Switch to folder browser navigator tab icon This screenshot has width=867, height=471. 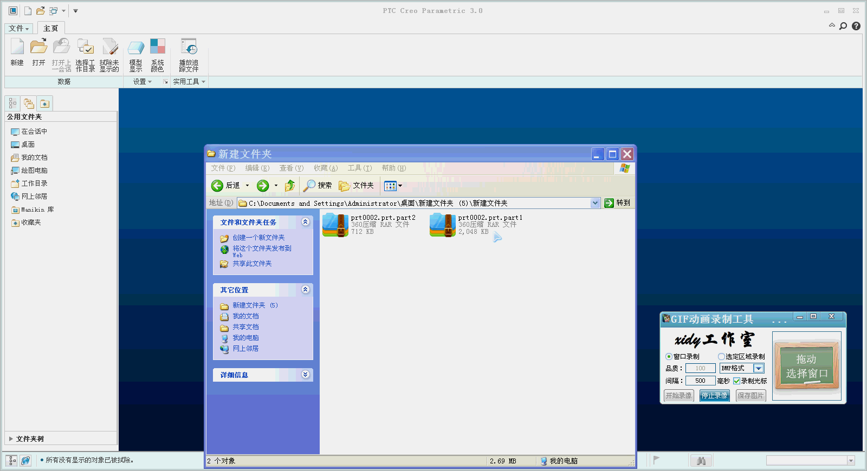(29, 103)
